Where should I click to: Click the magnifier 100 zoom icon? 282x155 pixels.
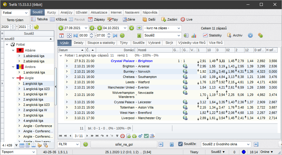152,136
